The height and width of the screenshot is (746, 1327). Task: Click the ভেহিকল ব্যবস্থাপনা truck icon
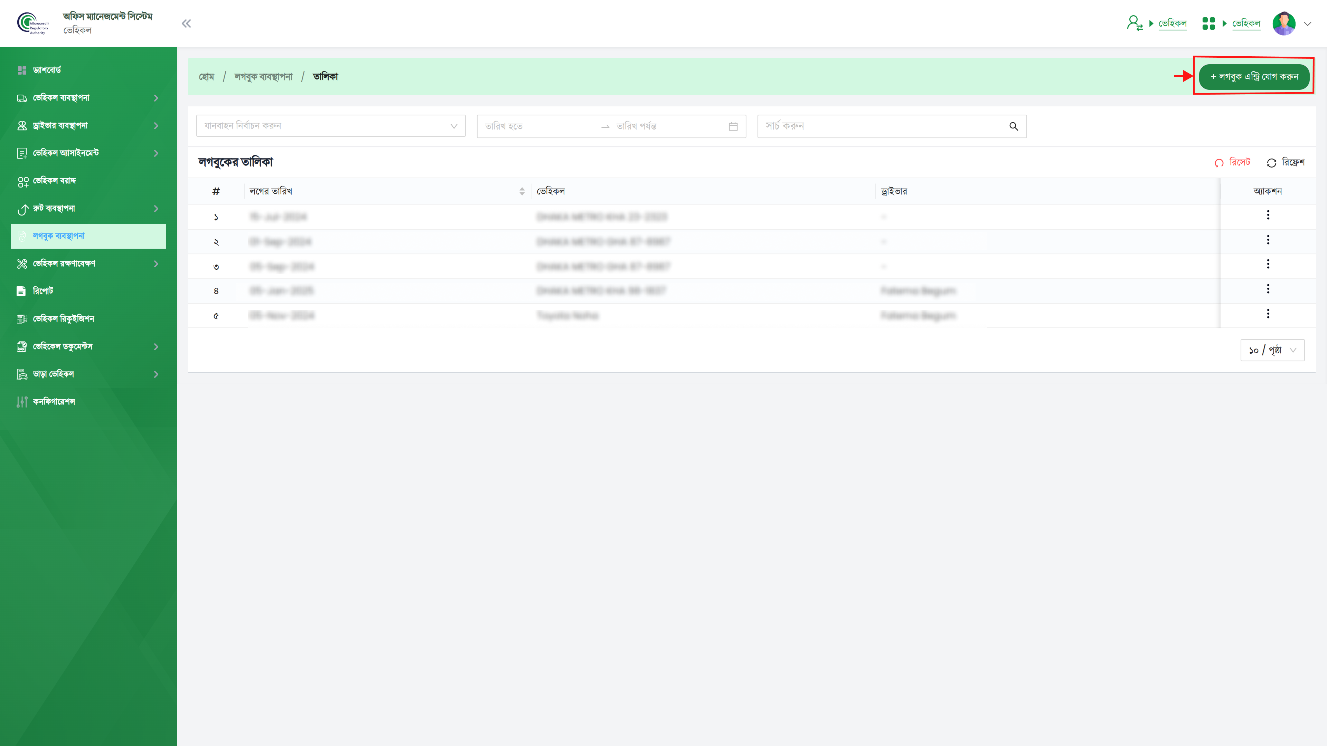[22, 98]
